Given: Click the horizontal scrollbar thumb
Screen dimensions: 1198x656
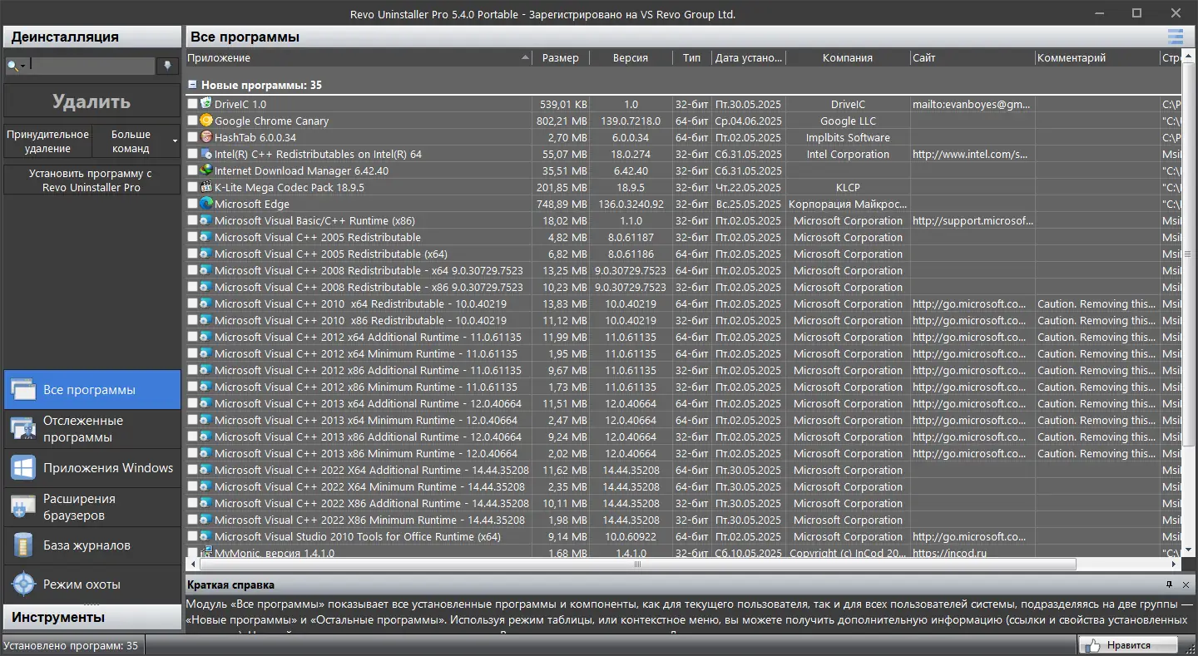Looking at the screenshot, I should tap(638, 565).
